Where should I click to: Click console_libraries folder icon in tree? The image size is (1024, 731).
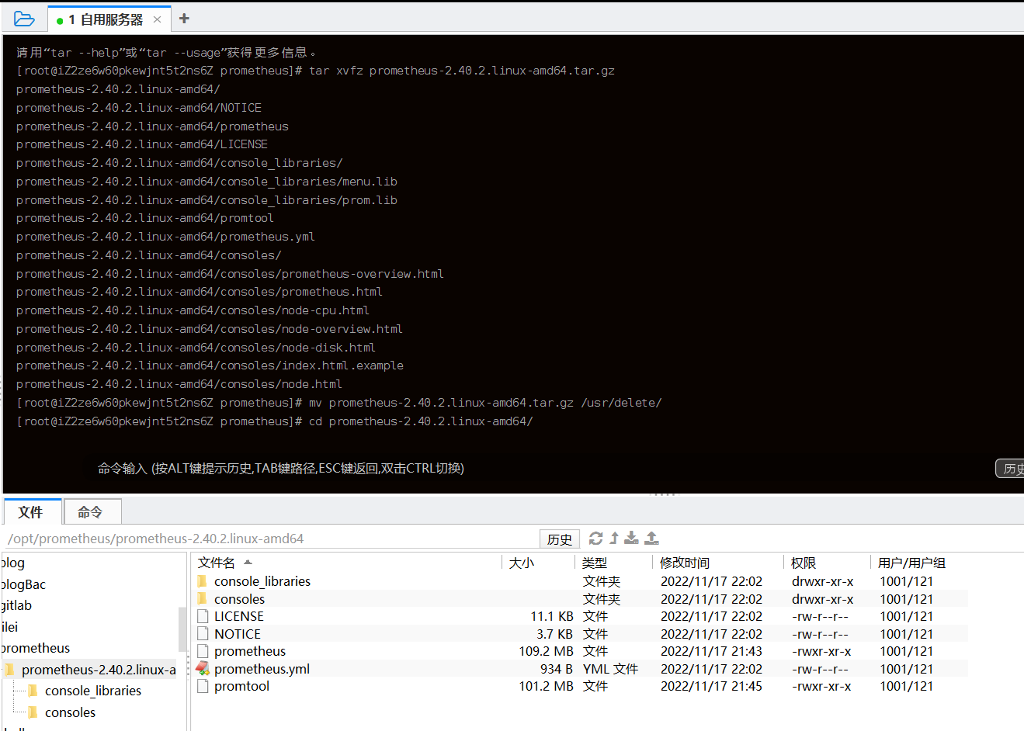point(33,691)
